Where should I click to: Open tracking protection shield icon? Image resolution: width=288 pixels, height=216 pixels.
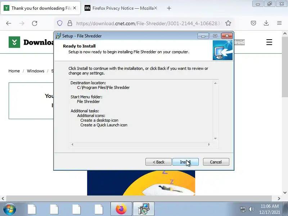coord(60,23)
